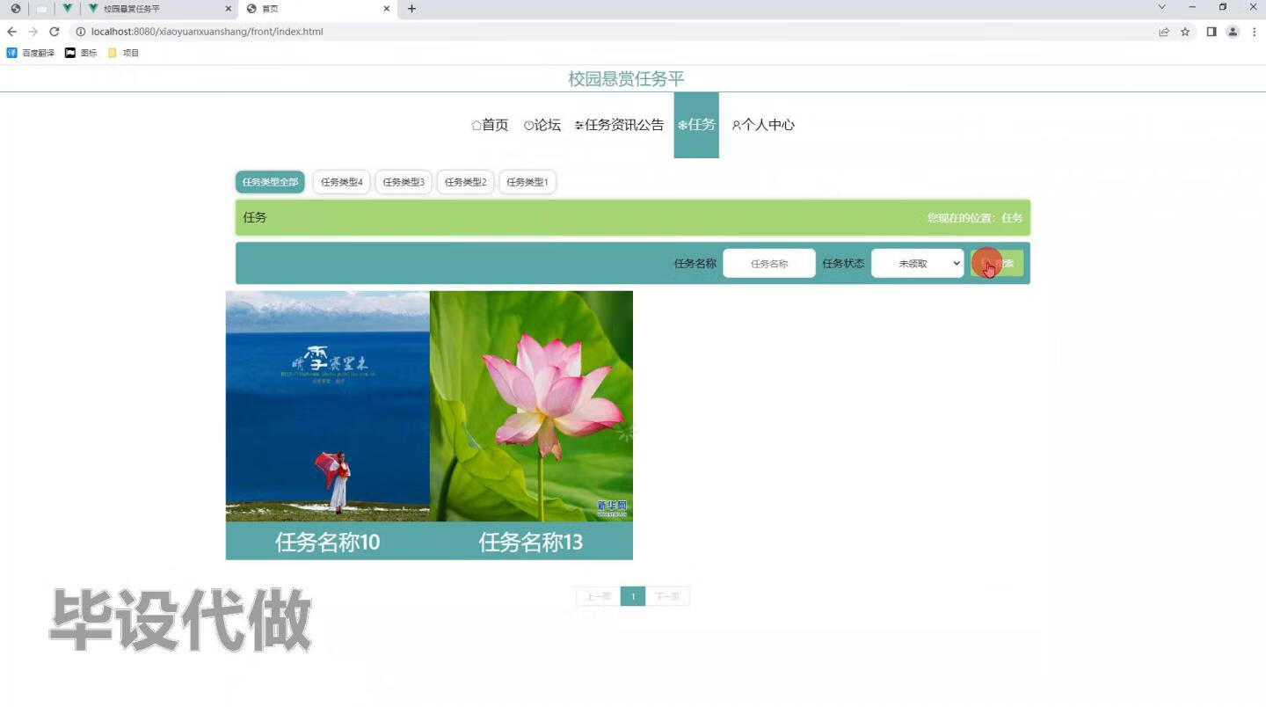The width and height of the screenshot is (1266, 707).
Task: Filter by 任务类型1
Action: (527, 182)
